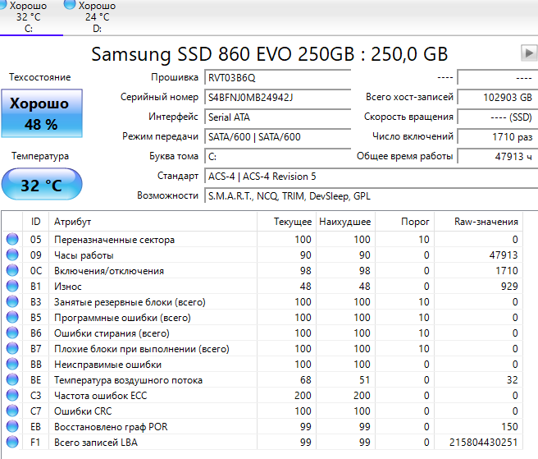Click total host writes value 102903 GB
538x459 pixels.
pyautogui.click(x=498, y=97)
